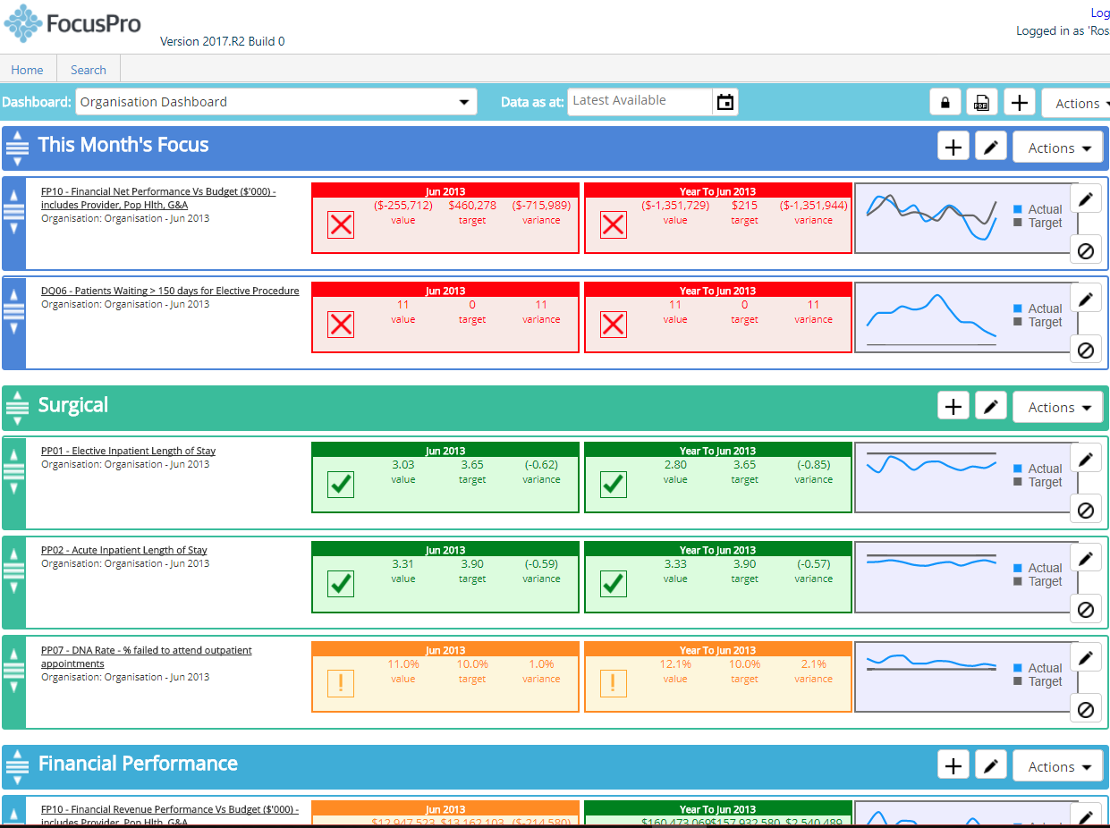Add indicator to This Month's Focus section

point(953,148)
